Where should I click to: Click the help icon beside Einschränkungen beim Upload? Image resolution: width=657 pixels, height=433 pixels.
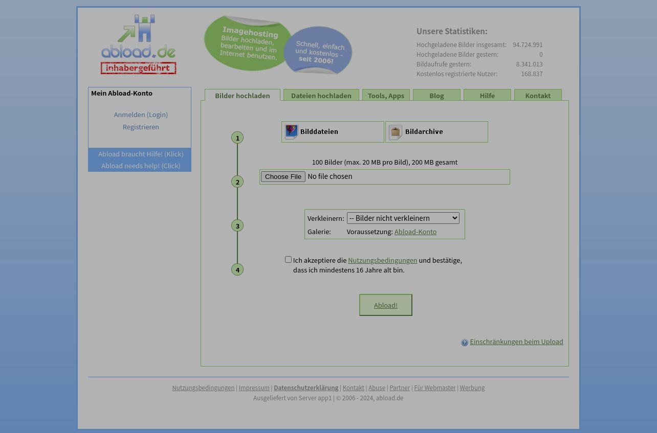click(x=465, y=343)
